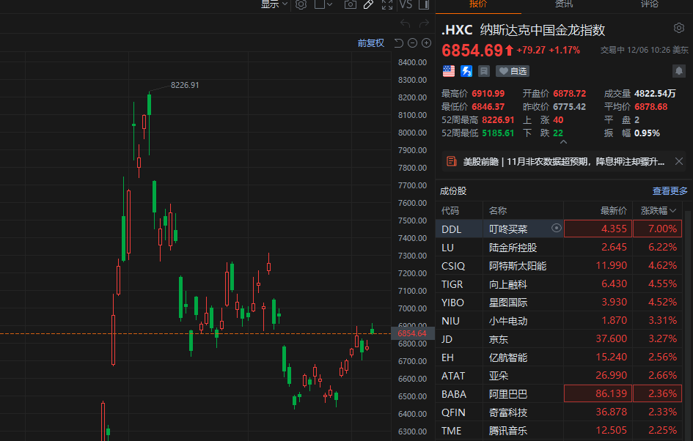Collapse the quote details with chevron
693x441 pixels.
[x=563, y=142]
